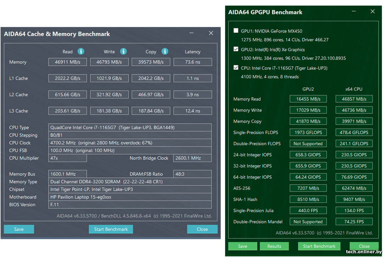Click the info icon next to Write
The image size is (390, 260).
tap(123, 51)
